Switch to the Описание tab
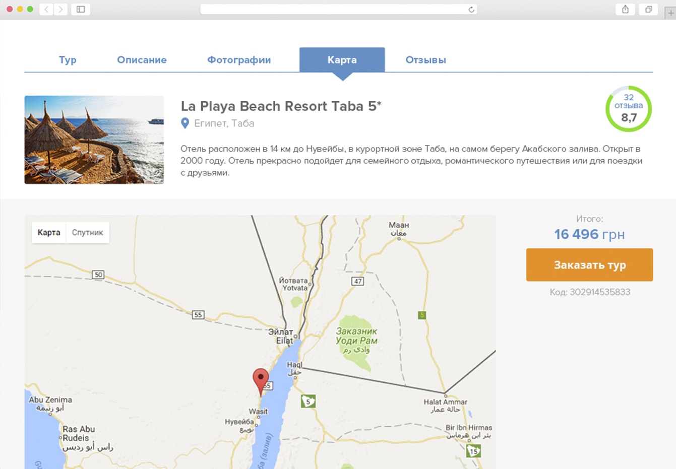This screenshot has height=469, width=676. click(x=142, y=60)
